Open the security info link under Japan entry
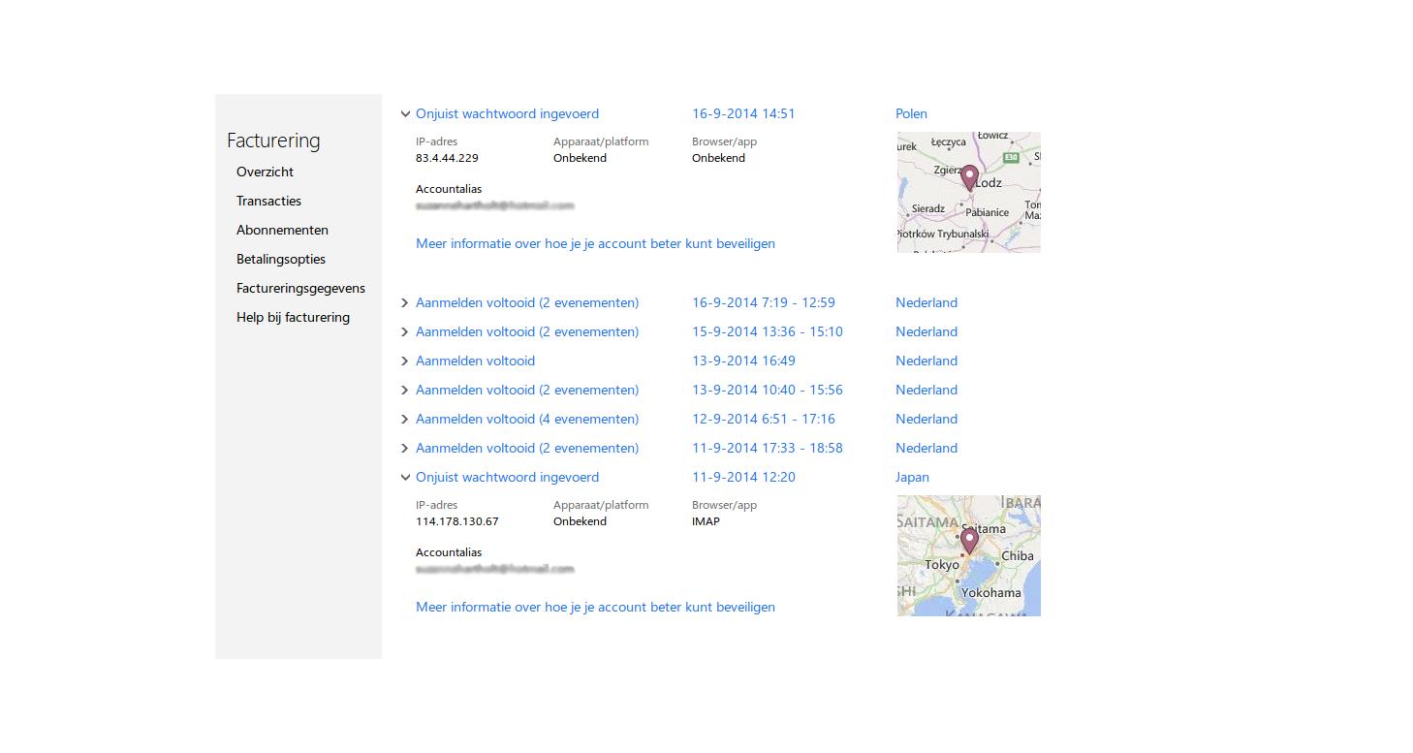Screen dimensions: 1413x753 tap(595, 607)
